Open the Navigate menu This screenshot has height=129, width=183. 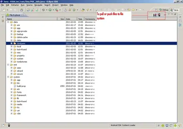click(38, 5)
